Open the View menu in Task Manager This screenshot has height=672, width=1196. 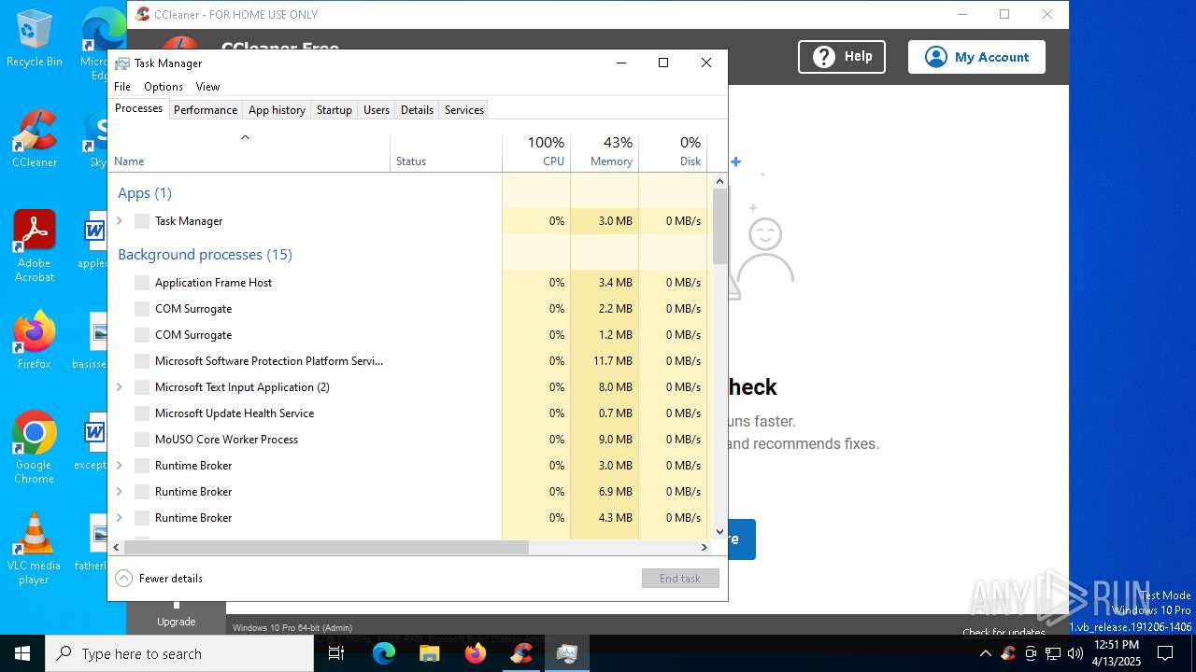coord(207,87)
